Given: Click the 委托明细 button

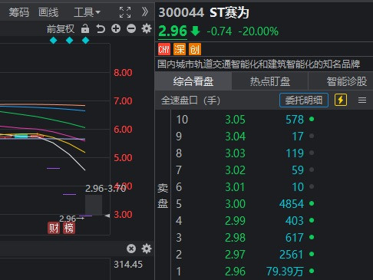Looking at the screenshot, I should 304,100.
